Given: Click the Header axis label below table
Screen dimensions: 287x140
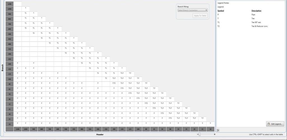Looking at the screenshot, I should pos(100,134).
